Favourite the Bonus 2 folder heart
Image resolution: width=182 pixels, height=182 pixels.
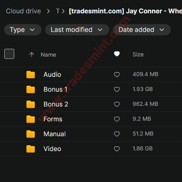pos(117,104)
